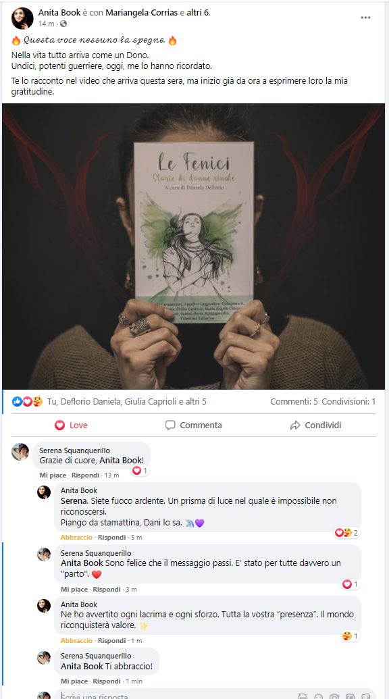Click the Condividi share button
Viewport: 389px width, 699px height.
click(315, 425)
